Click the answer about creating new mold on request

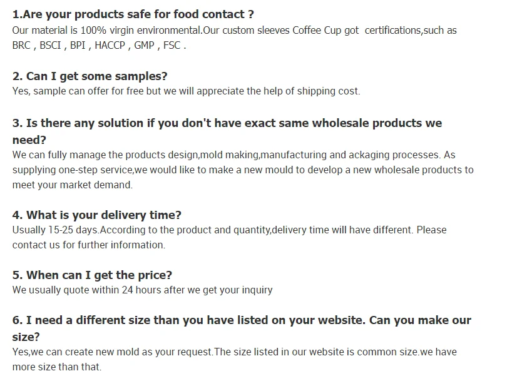tap(234, 352)
